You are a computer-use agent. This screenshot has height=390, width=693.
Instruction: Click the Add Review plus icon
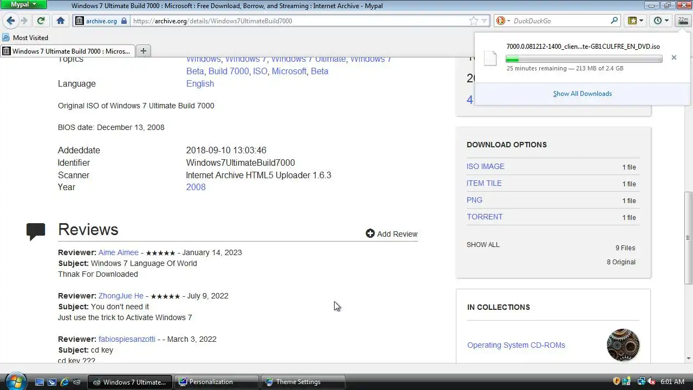coord(370,233)
